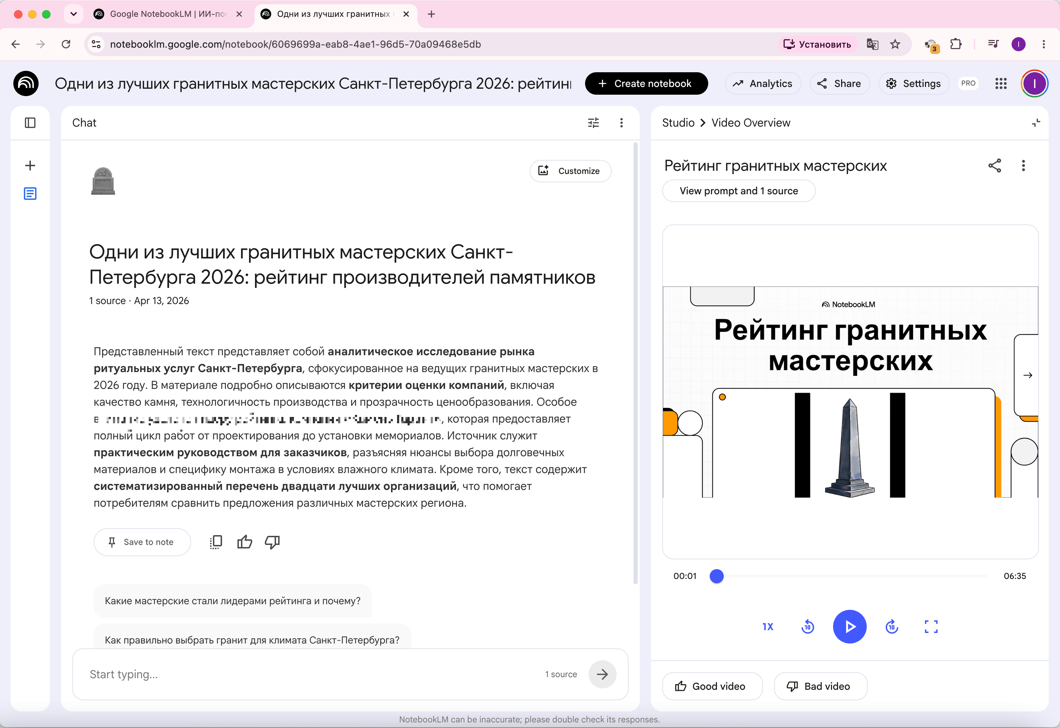Click the 06:35 video duration text
1060x728 pixels.
pyautogui.click(x=1014, y=576)
